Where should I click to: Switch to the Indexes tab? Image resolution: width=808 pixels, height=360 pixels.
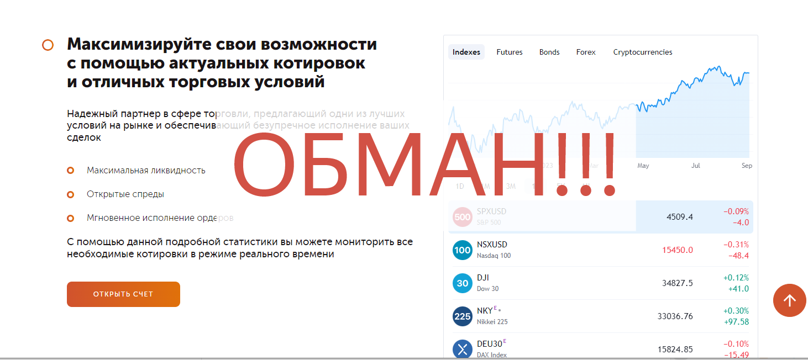(466, 52)
